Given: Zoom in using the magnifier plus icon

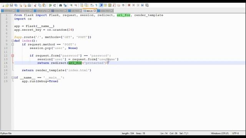Looking at the screenshot, I should (71, 5).
